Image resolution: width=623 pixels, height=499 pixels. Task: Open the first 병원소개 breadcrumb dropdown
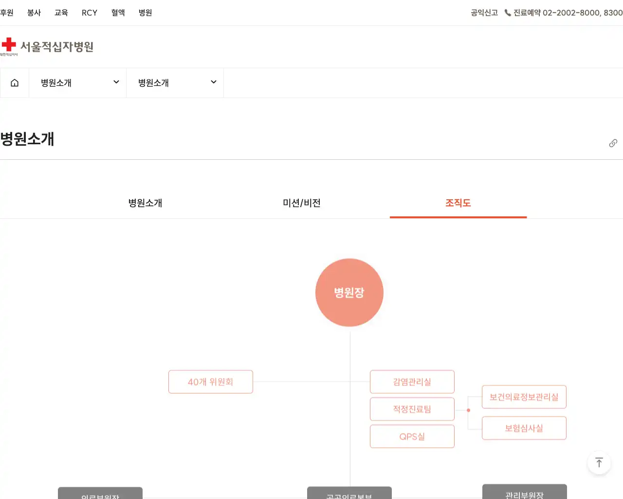pyautogui.click(x=77, y=82)
